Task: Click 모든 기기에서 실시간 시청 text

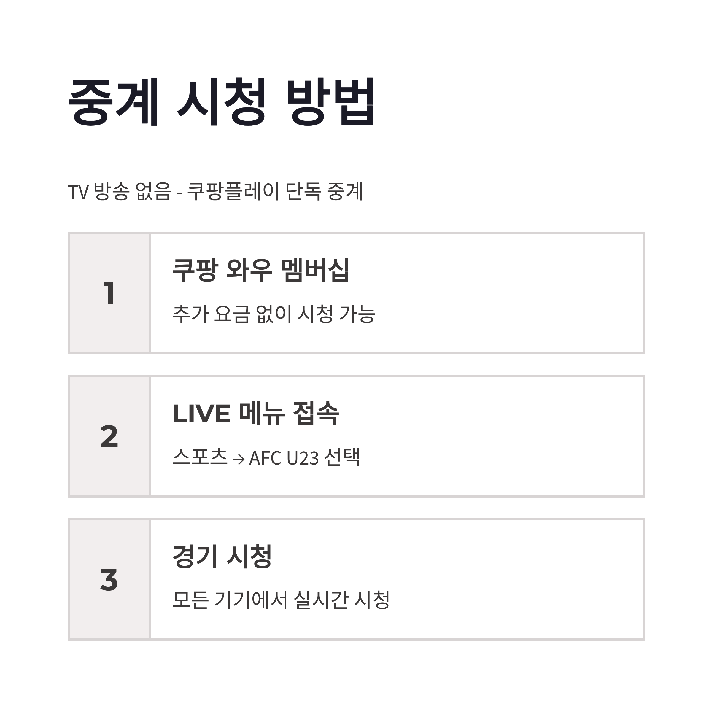Action: coord(281,600)
